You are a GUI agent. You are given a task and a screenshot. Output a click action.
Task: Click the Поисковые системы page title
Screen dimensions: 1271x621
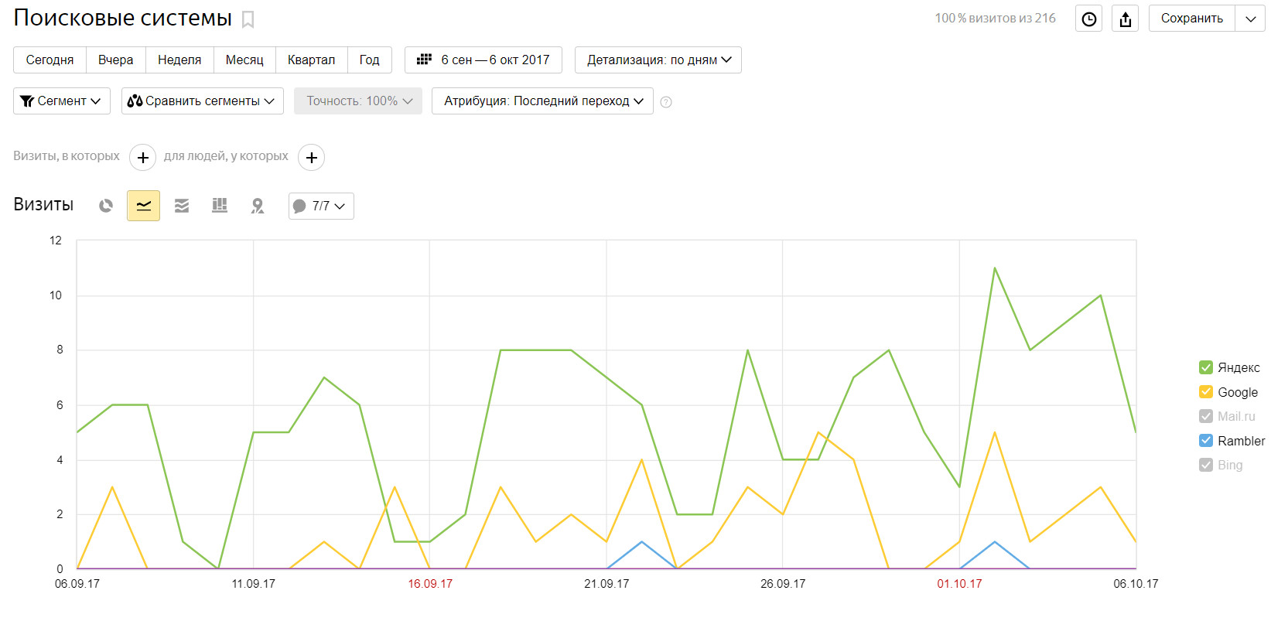(123, 18)
